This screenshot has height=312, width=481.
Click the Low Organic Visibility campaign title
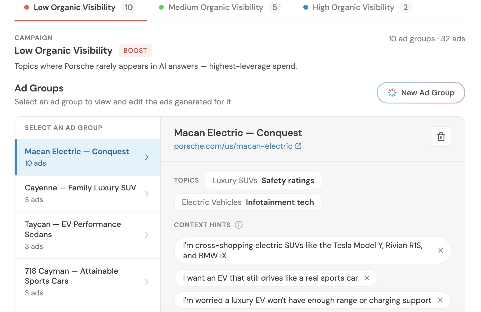[63, 50]
